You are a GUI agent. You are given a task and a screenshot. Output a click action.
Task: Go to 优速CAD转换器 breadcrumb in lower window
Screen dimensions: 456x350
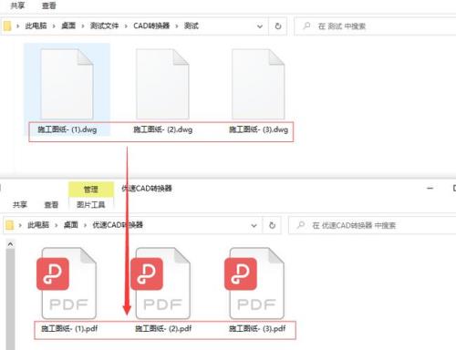[x=118, y=225]
